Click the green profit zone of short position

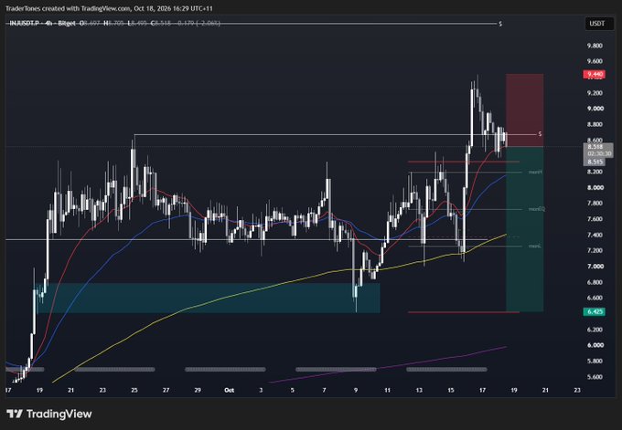524,229
